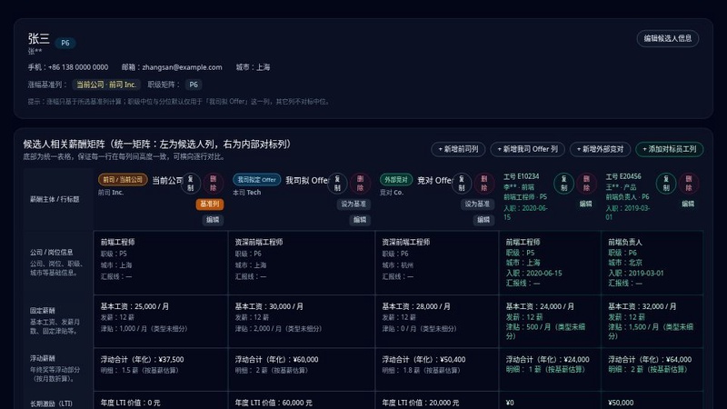
Task: Click 浮动合计（年化）：¥37,500 cell
Action: tap(161, 369)
